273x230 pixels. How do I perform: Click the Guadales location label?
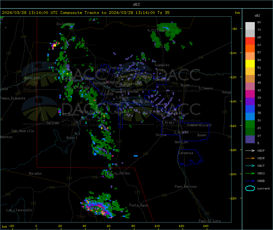click(162, 65)
